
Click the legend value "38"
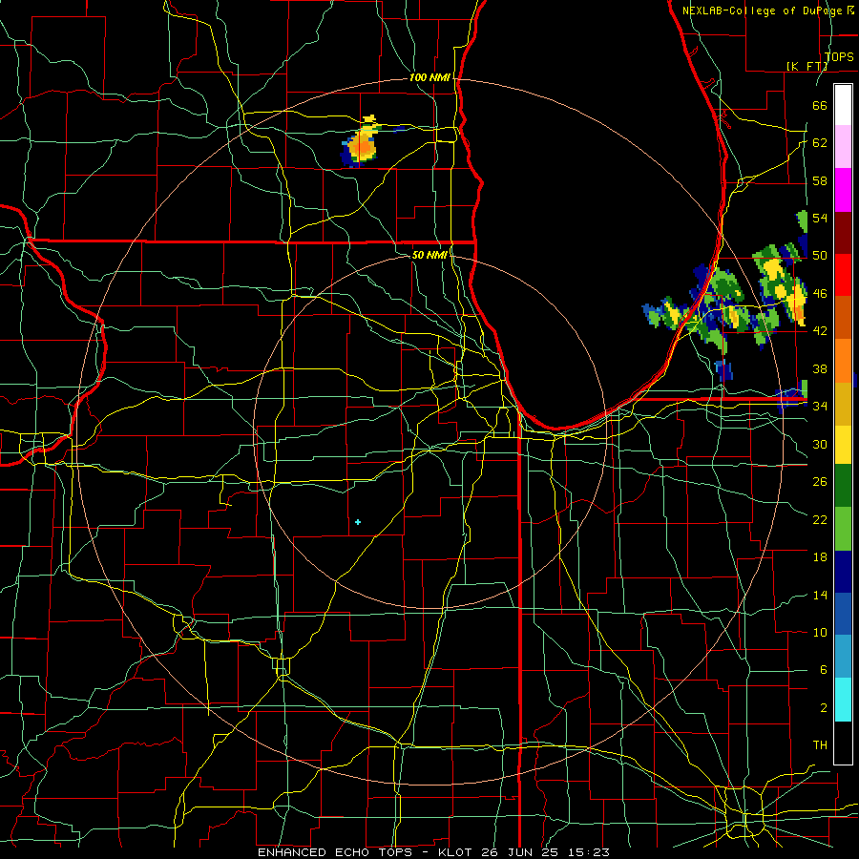[820, 368]
